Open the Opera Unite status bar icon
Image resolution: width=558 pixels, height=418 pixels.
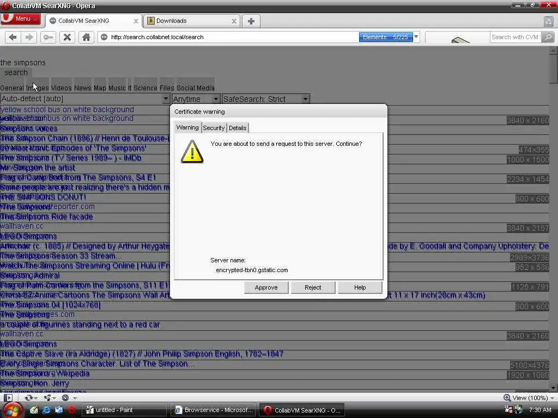click(47, 398)
